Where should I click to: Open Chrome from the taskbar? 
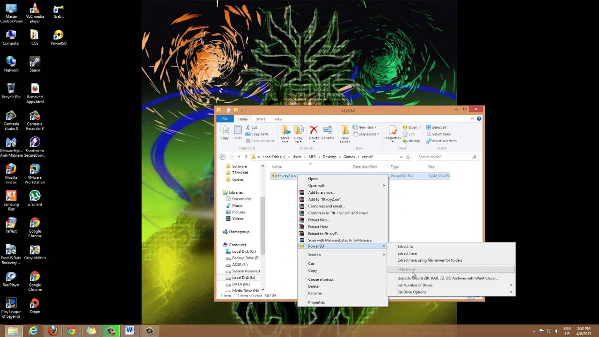(x=71, y=331)
